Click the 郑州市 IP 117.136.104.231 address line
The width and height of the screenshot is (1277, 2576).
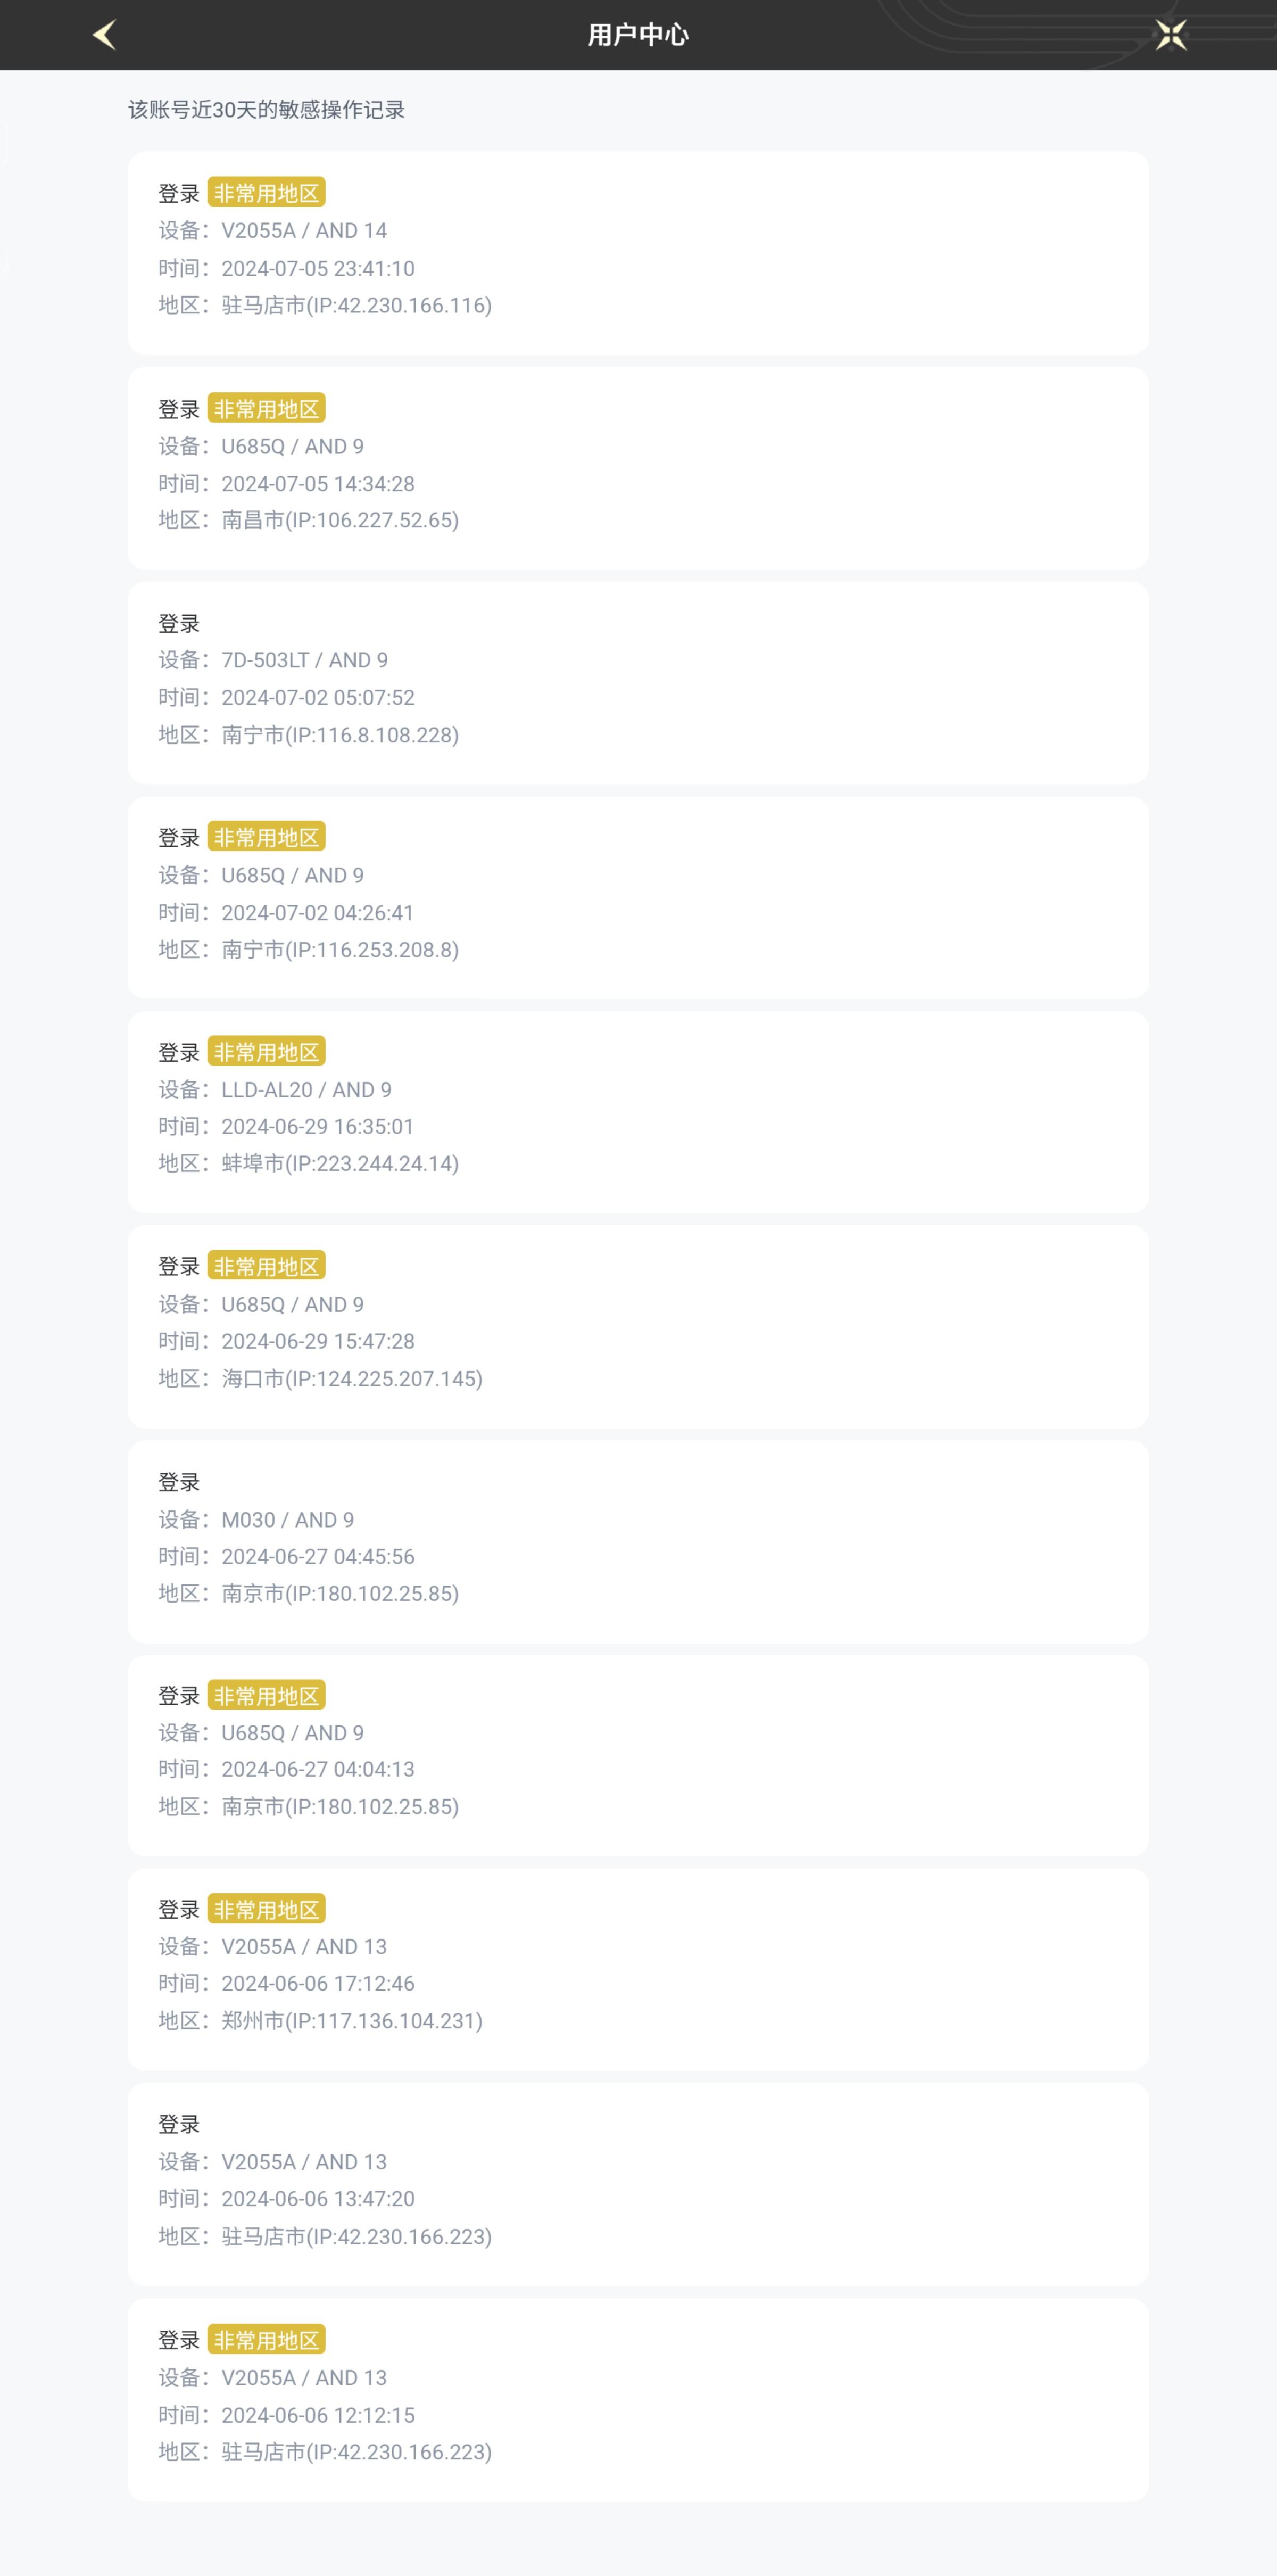point(320,2021)
